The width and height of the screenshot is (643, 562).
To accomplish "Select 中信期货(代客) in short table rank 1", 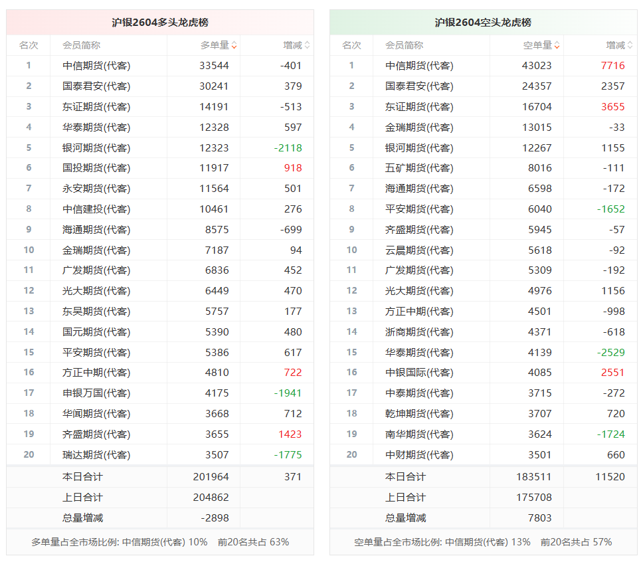I will 419,66.
